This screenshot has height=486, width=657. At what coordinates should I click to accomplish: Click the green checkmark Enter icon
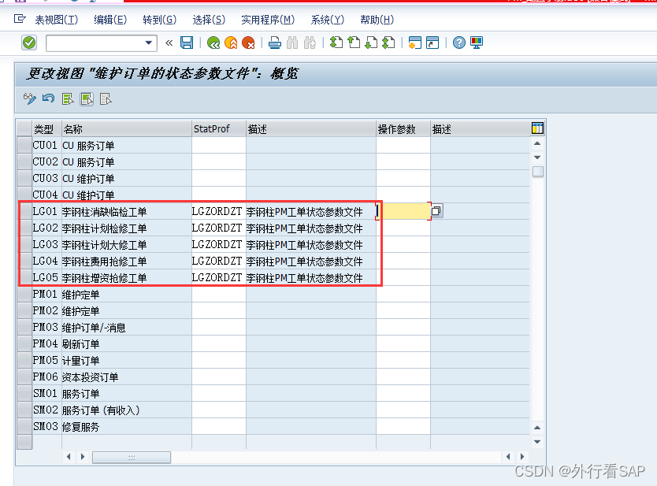point(29,43)
